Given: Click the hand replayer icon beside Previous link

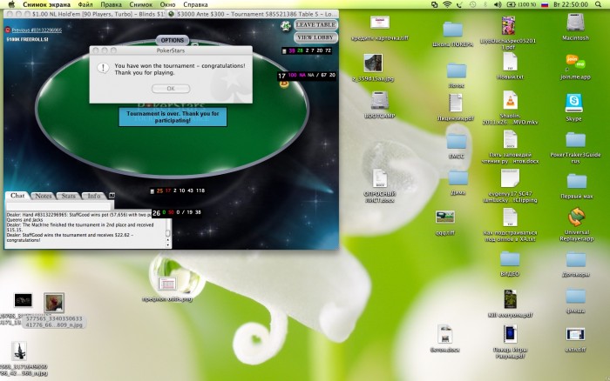Looking at the screenshot, I should (7, 30).
